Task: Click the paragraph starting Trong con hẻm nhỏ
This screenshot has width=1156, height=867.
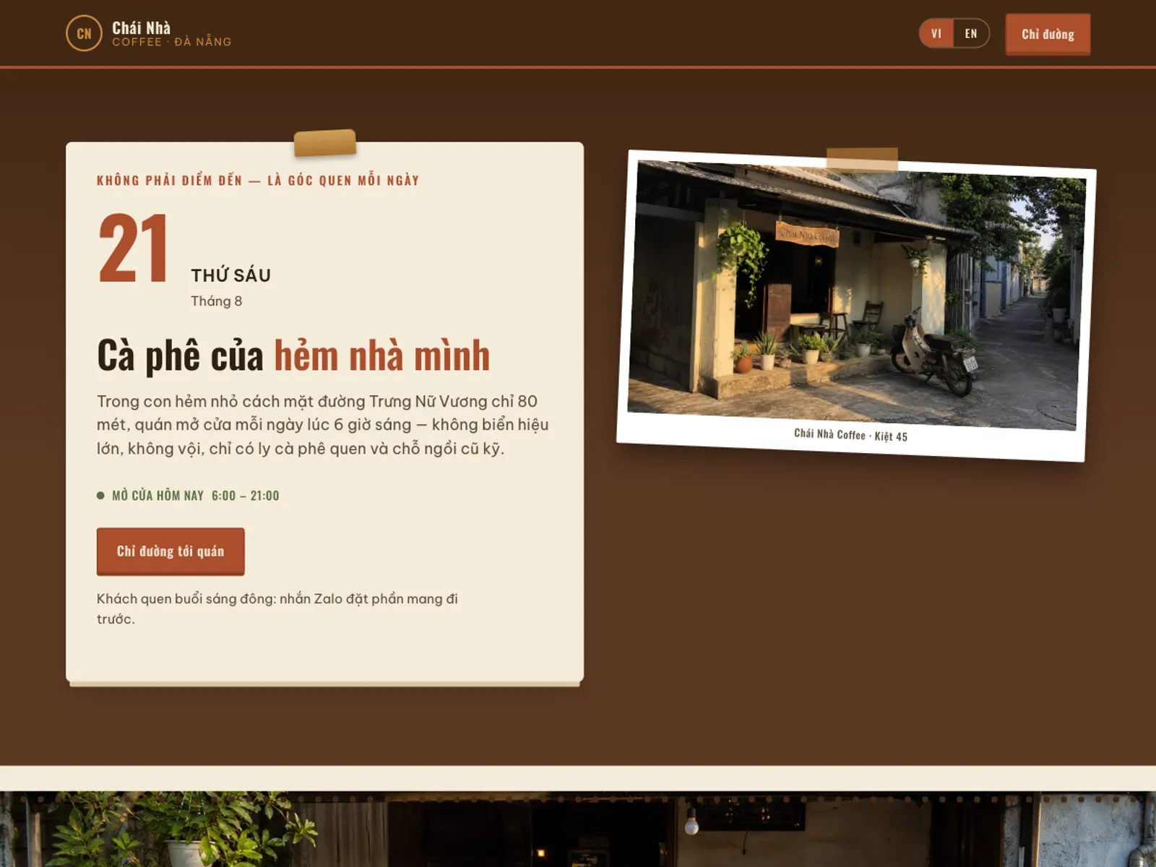Action: point(323,425)
